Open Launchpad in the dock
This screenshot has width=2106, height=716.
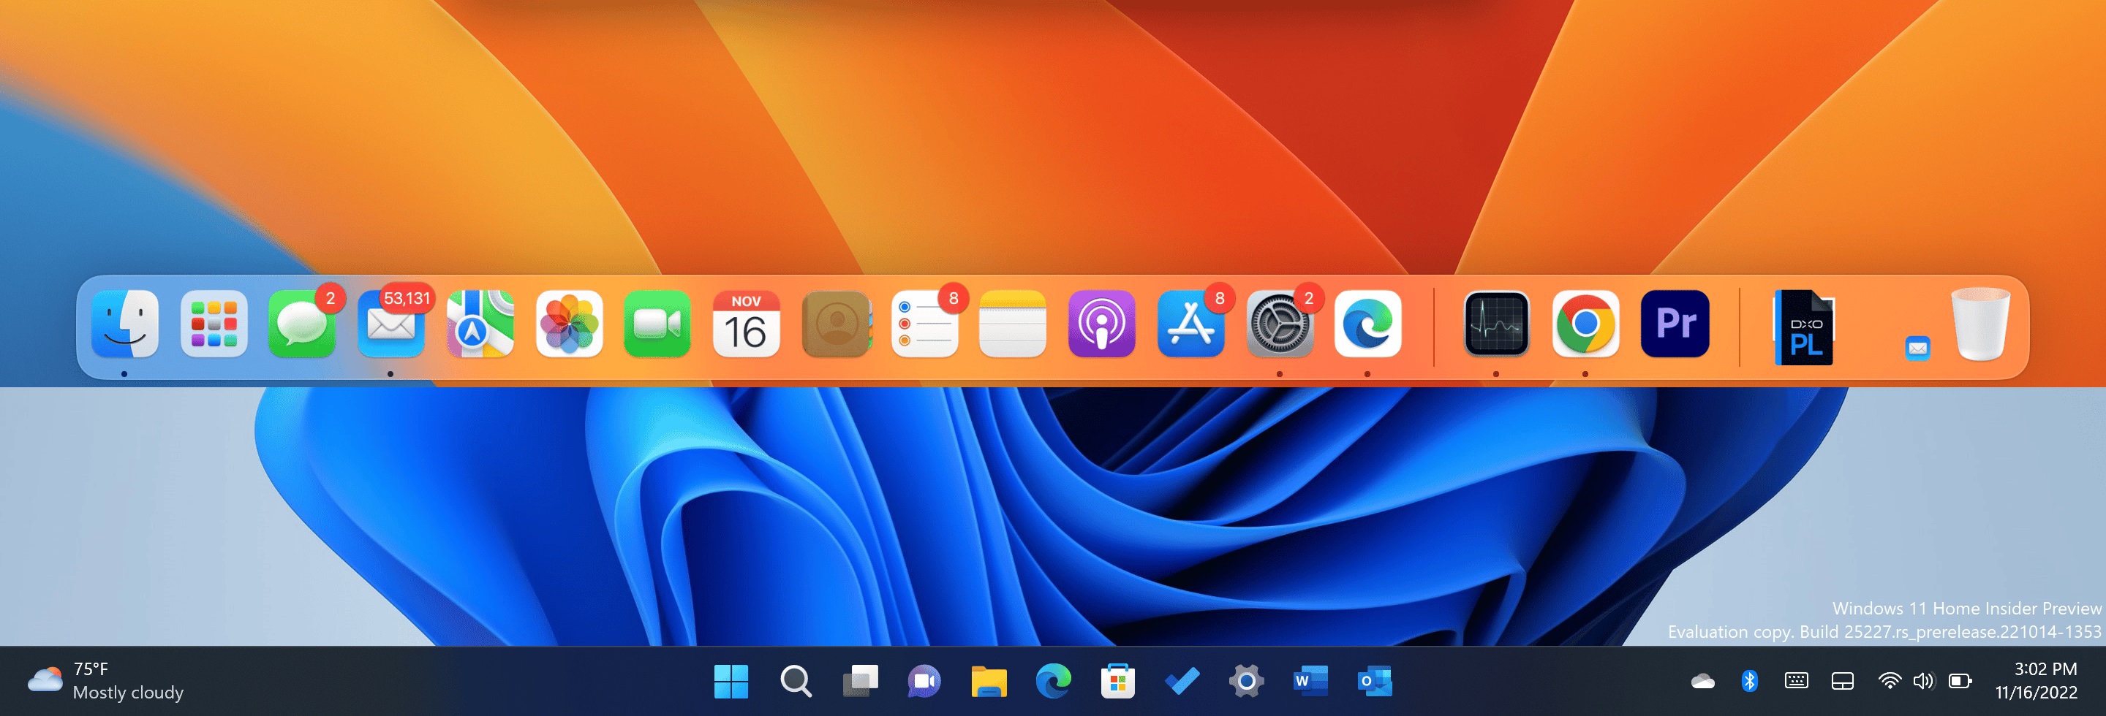point(214,324)
